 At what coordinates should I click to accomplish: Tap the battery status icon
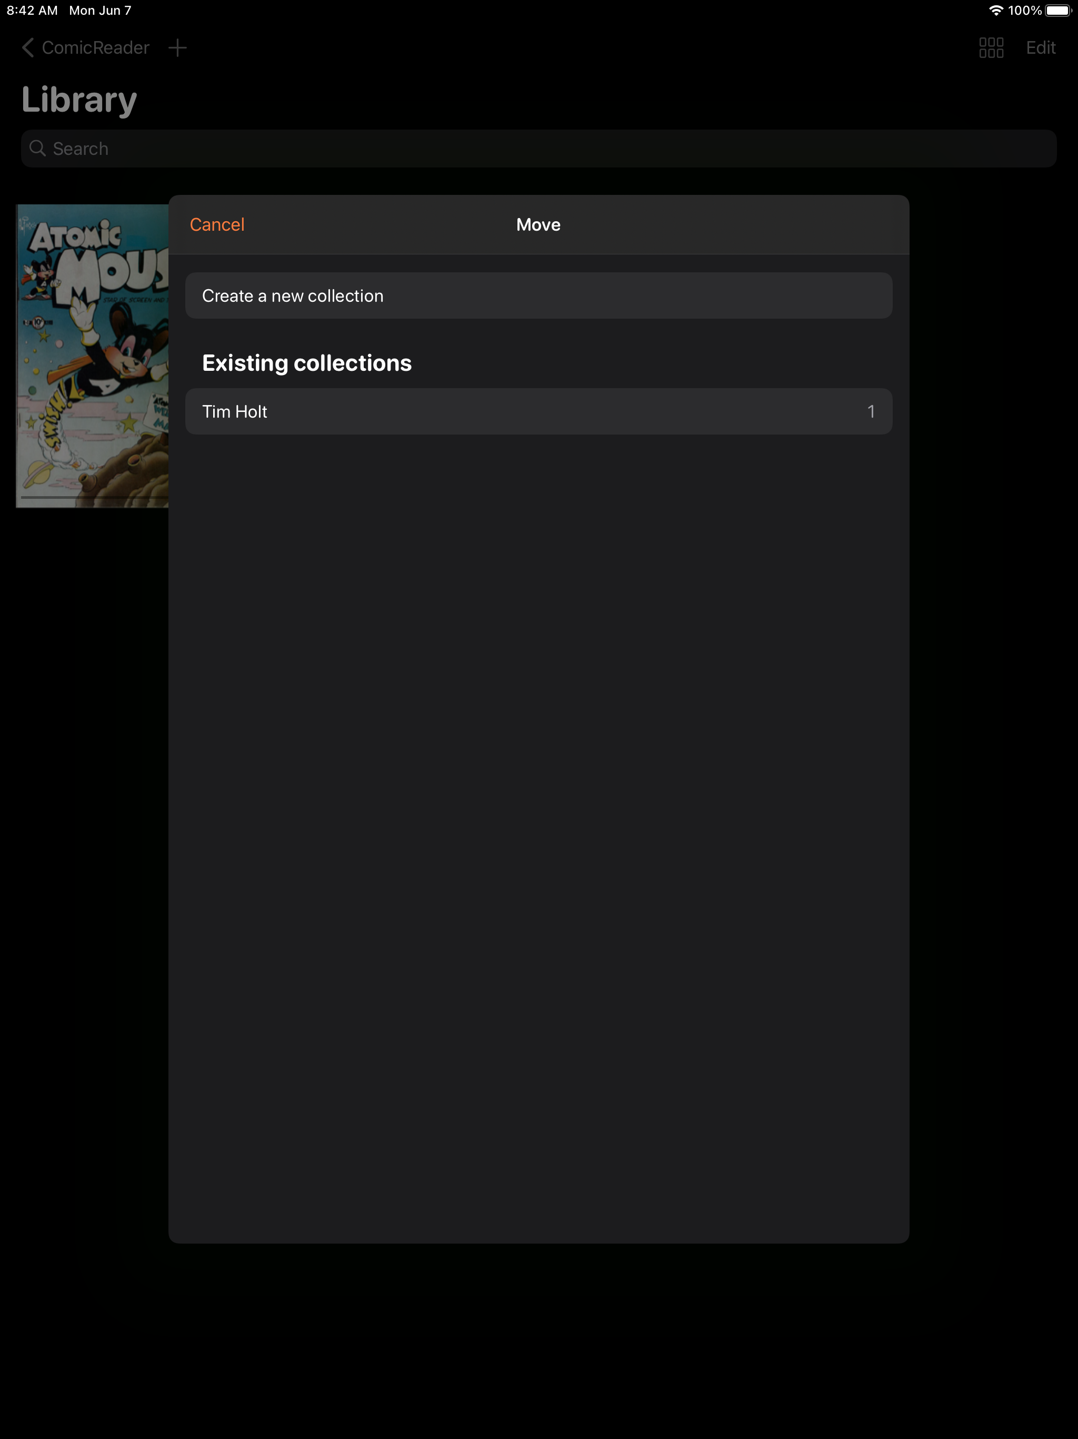pyautogui.click(x=1057, y=11)
